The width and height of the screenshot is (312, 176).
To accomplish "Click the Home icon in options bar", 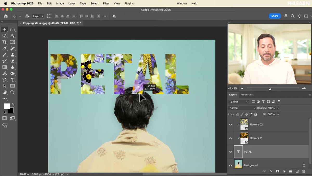I will (6, 16).
